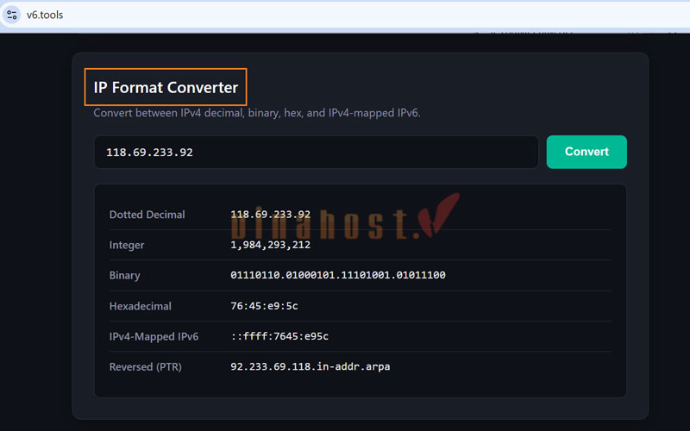Select the integer value 1,984,293,212
This screenshot has width=690, height=431.
[270, 245]
